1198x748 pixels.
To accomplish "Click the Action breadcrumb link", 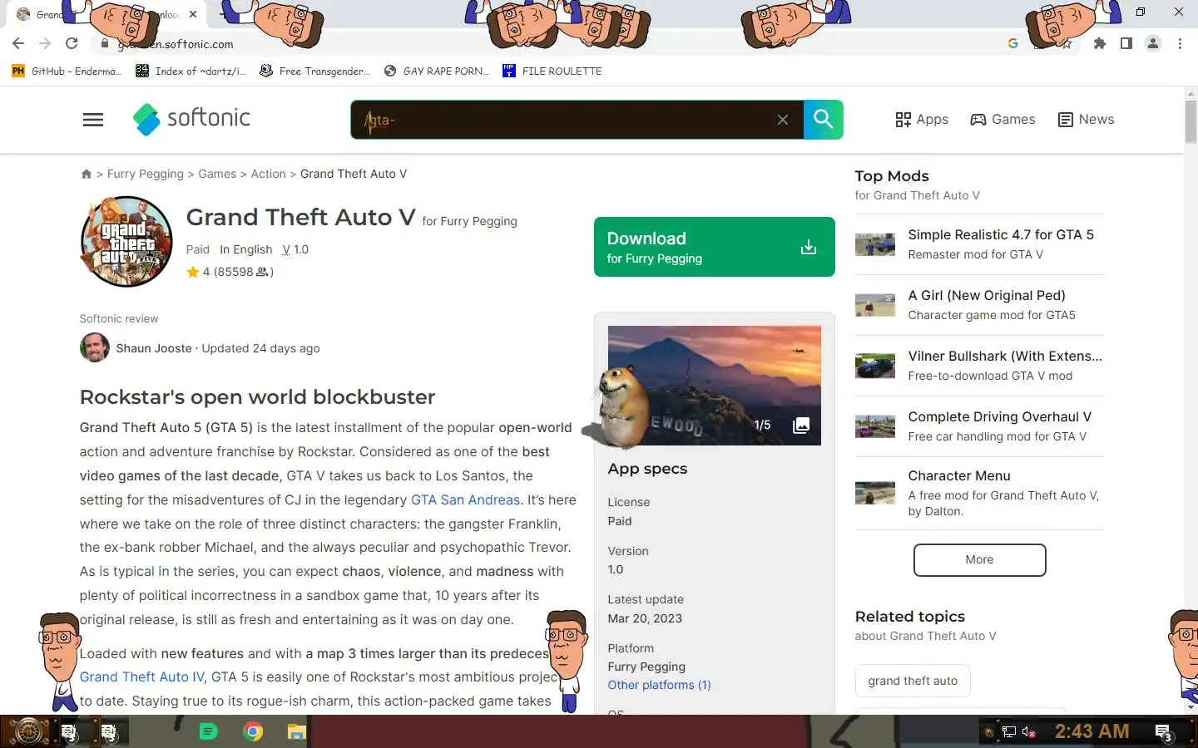I will point(268,174).
